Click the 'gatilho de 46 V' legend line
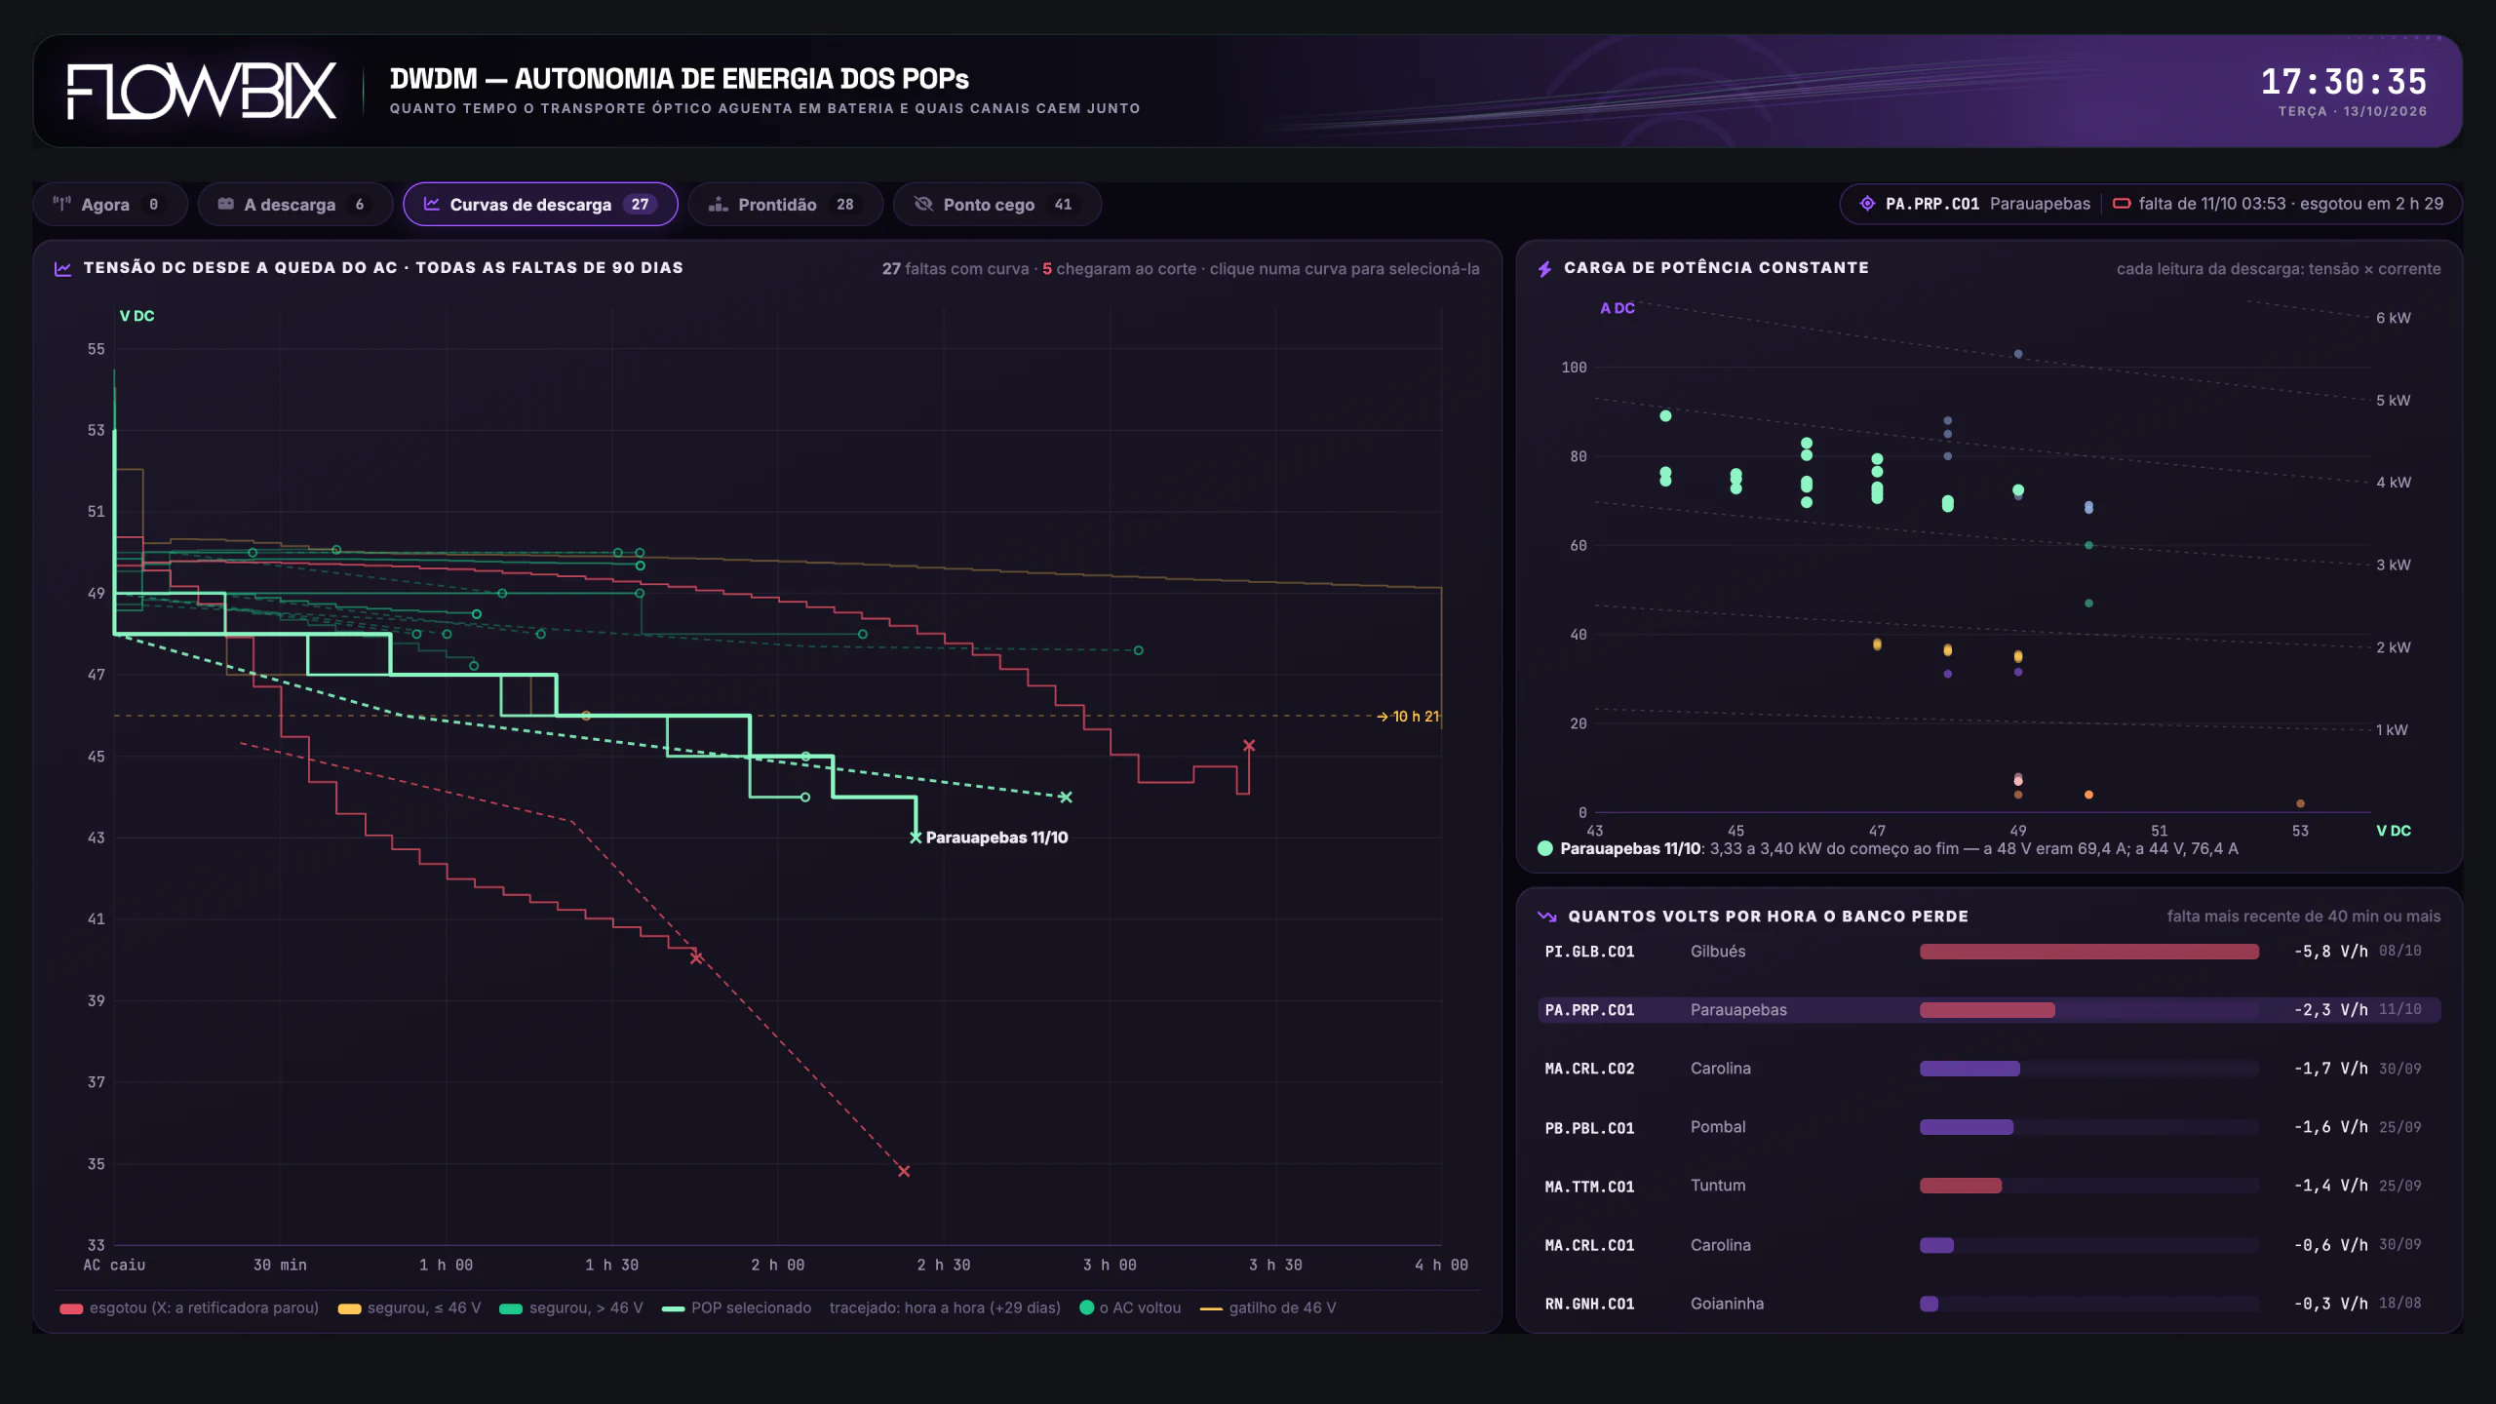The height and width of the screenshot is (1404, 2496). 1211,1308
